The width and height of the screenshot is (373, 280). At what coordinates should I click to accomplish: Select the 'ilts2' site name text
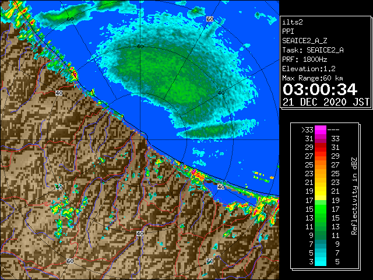(x=293, y=22)
